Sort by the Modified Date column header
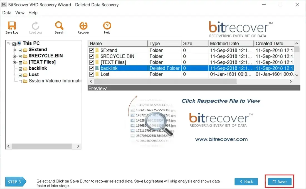Viewport: 306px width, 189px height. (x=231, y=43)
